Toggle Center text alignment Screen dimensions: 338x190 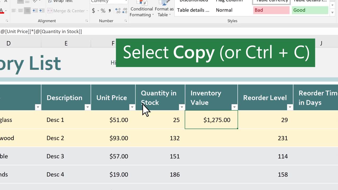coord(20,11)
